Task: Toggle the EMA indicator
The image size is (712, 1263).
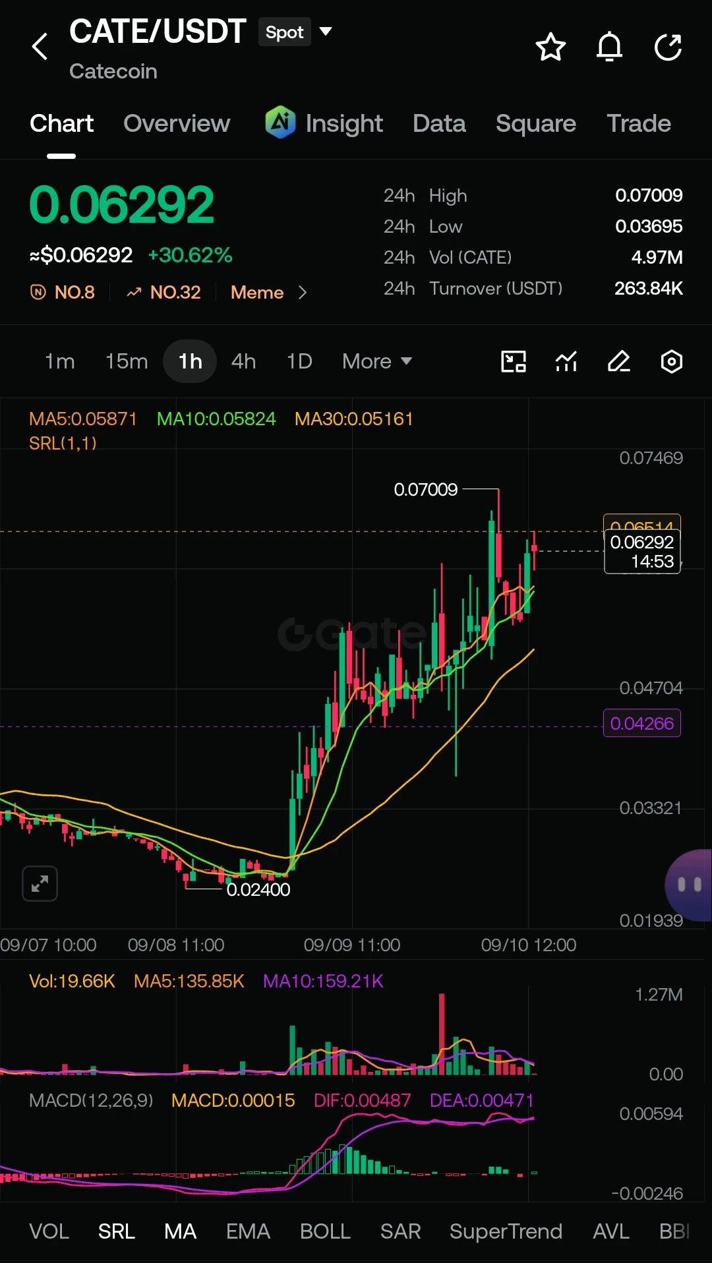Action: point(248,1231)
